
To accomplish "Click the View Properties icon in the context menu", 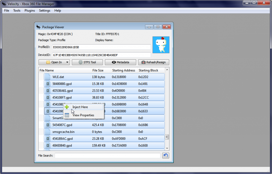I will click(x=67, y=115).
